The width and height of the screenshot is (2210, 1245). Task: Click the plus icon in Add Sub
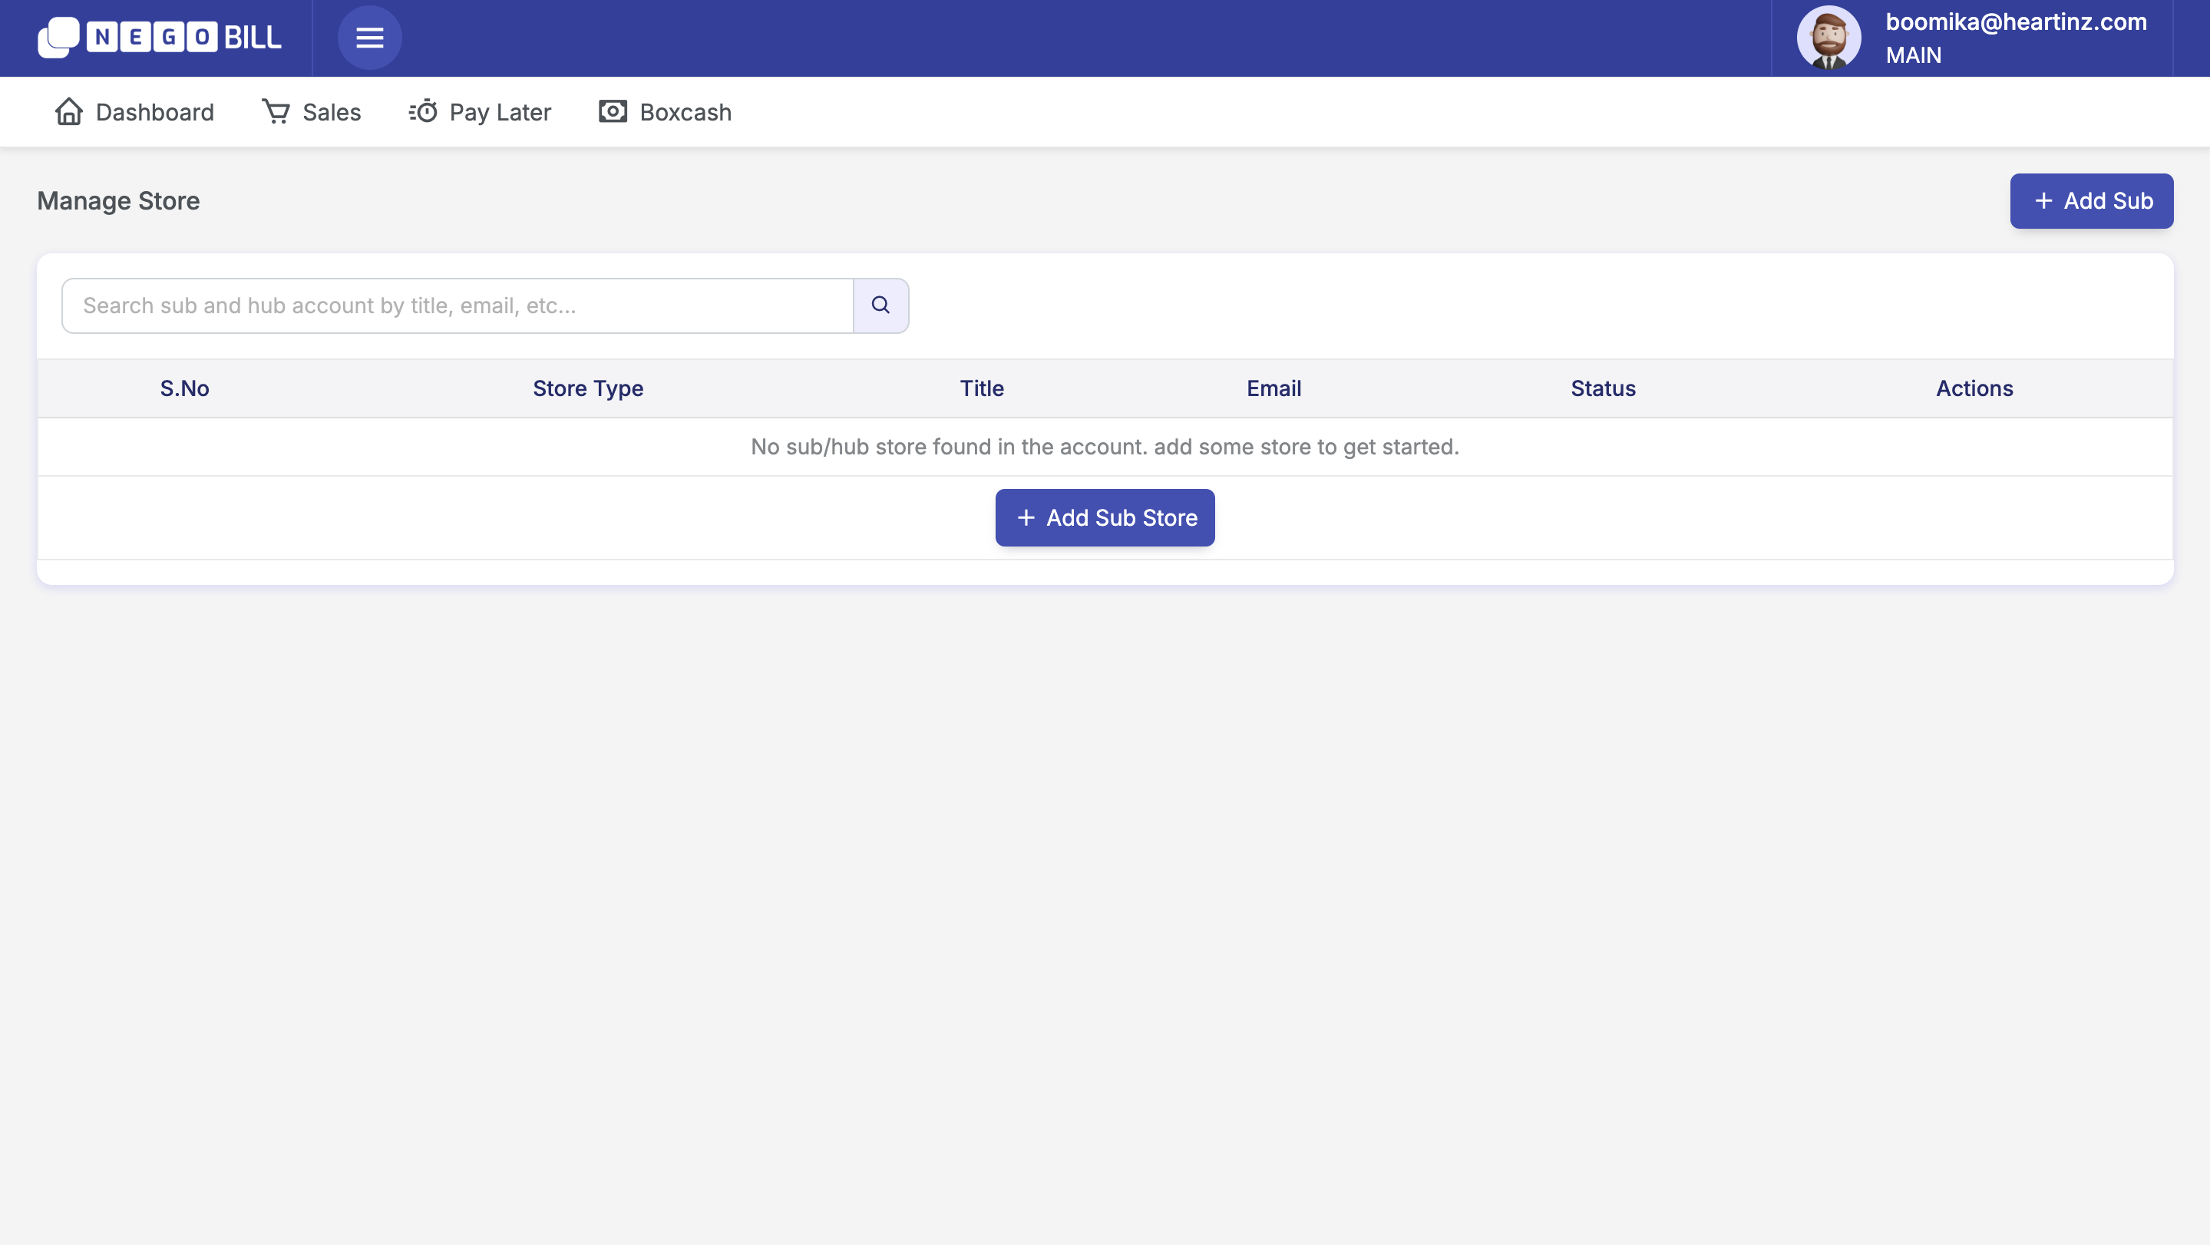point(2043,201)
